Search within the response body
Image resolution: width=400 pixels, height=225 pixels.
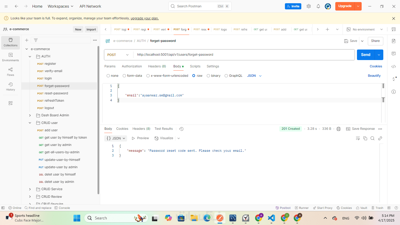[x=372, y=138]
